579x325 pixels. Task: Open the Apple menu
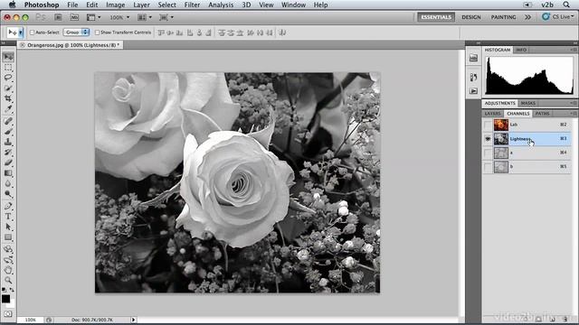coord(12,5)
